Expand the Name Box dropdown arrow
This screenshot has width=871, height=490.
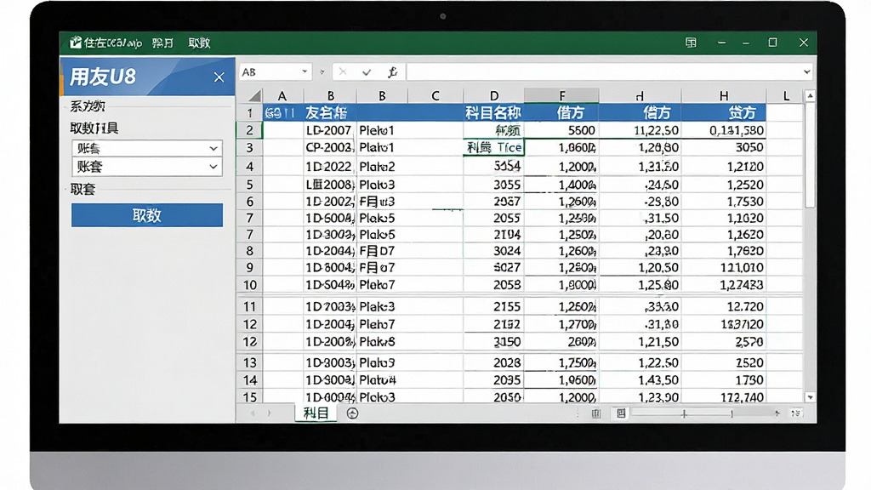point(305,71)
